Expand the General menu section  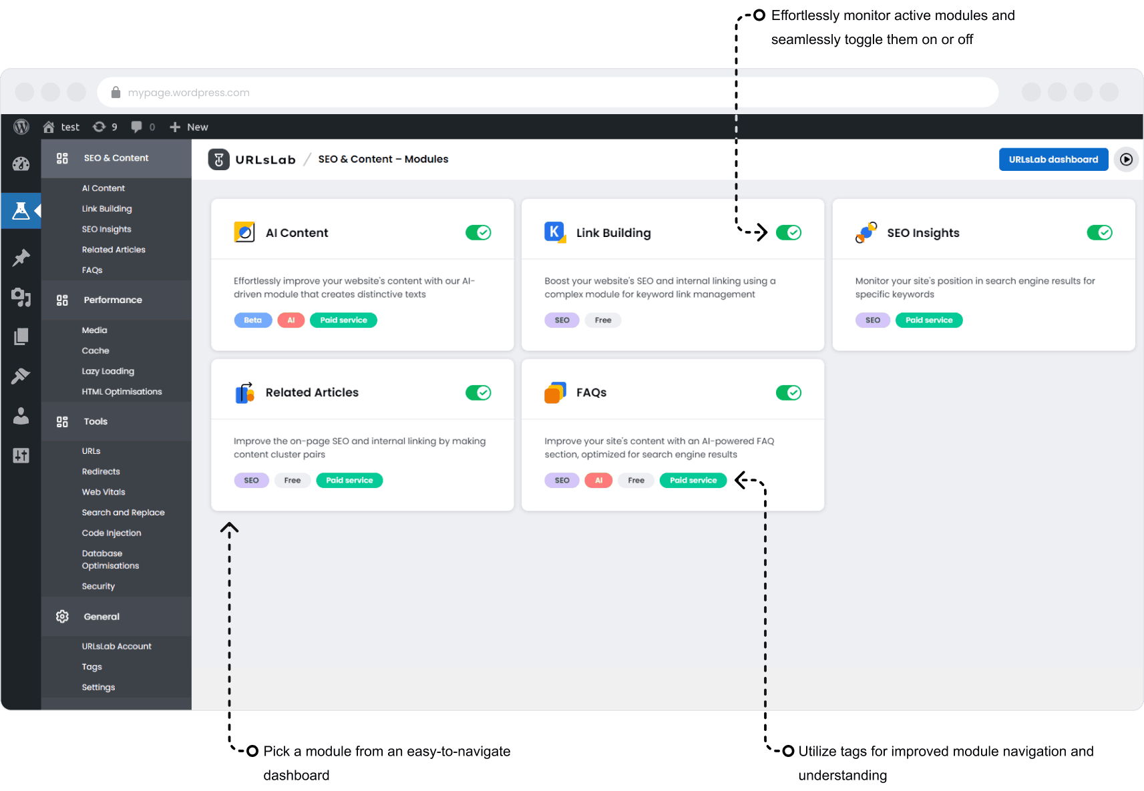[x=116, y=617]
